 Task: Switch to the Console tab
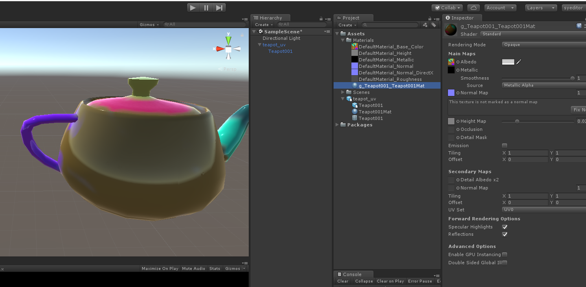pyautogui.click(x=353, y=274)
